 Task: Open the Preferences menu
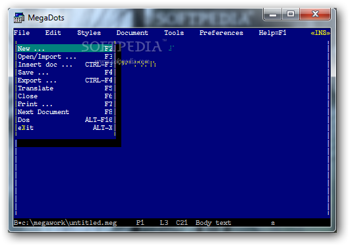tap(221, 33)
